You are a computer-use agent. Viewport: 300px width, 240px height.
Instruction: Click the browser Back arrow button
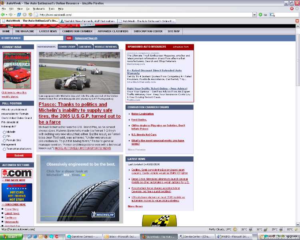[3, 14]
